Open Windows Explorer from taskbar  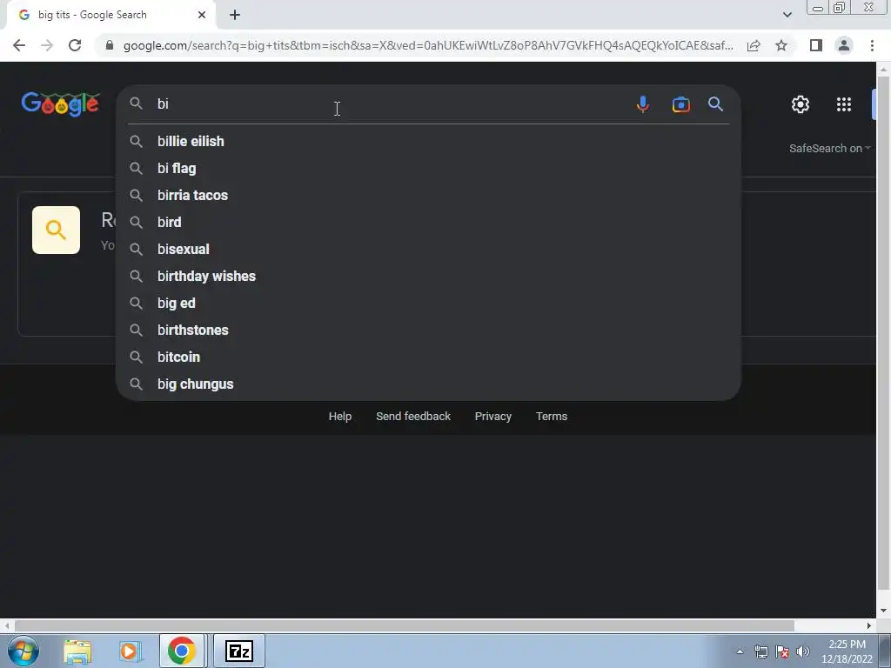(77, 651)
